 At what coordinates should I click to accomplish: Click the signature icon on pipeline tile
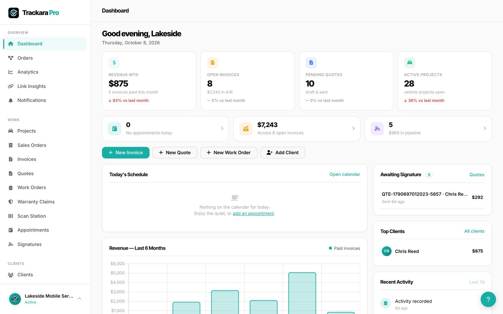[x=377, y=129]
